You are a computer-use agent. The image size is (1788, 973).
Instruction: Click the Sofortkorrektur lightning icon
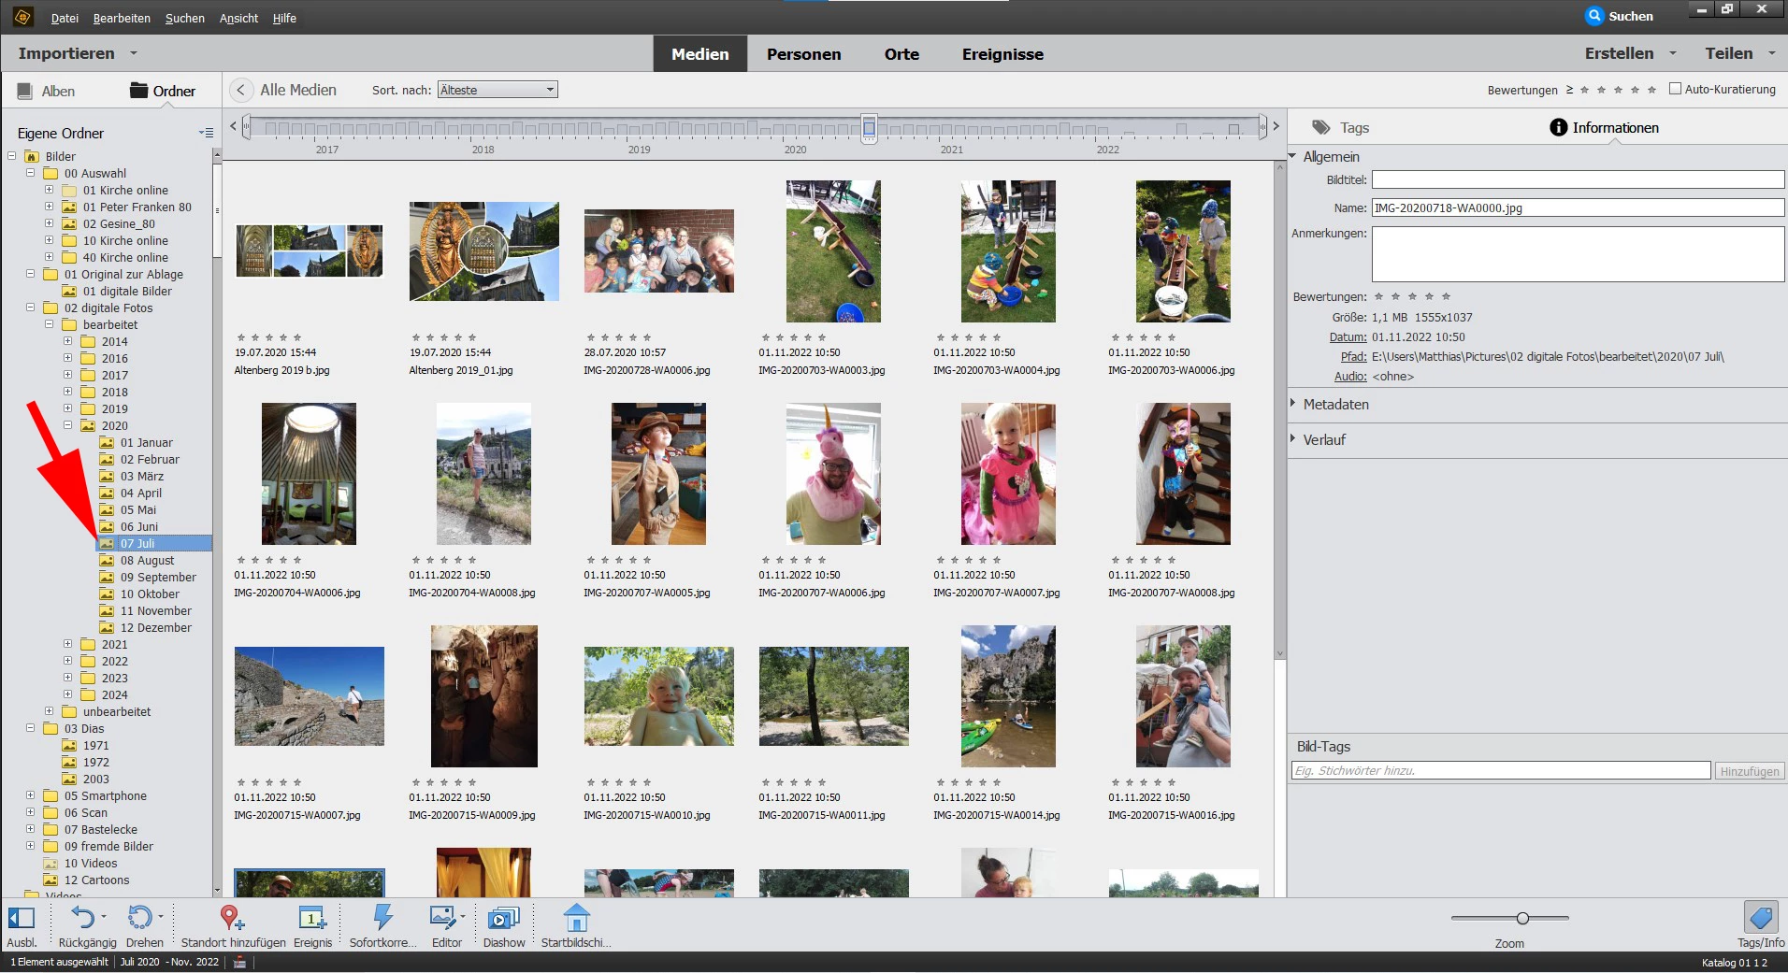(382, 917)
